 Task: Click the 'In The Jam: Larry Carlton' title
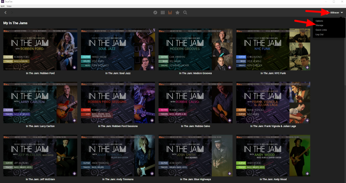tap(40, 126)
